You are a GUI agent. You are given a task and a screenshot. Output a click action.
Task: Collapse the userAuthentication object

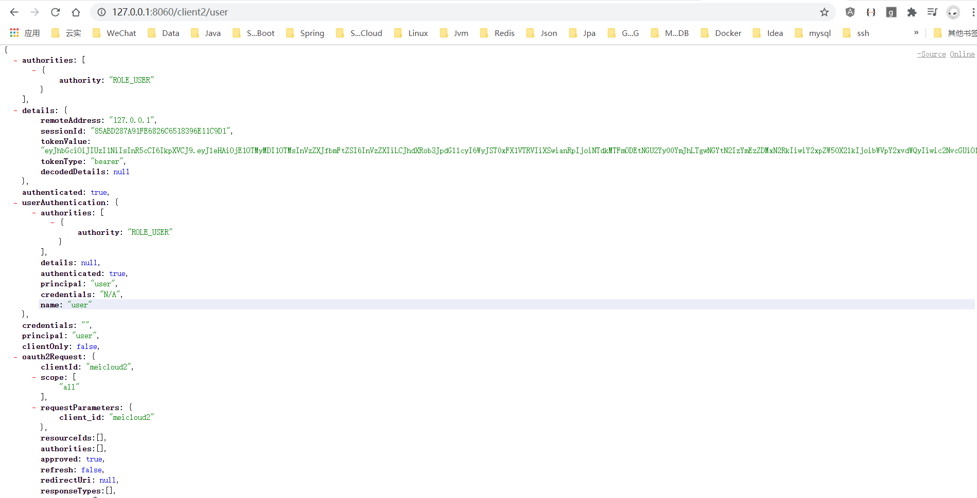(x=15, y=203)
